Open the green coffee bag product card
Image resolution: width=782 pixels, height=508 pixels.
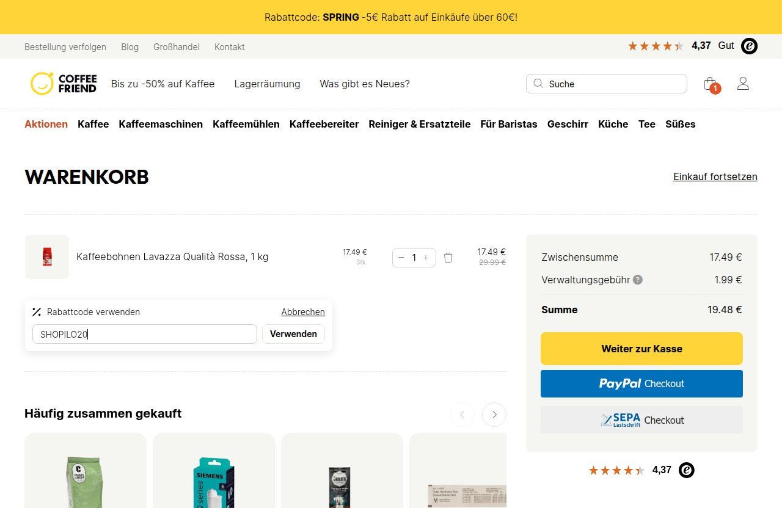tap(86, 471)
